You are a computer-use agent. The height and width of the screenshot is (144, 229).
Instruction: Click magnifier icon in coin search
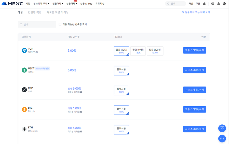[x=21, y=24]
